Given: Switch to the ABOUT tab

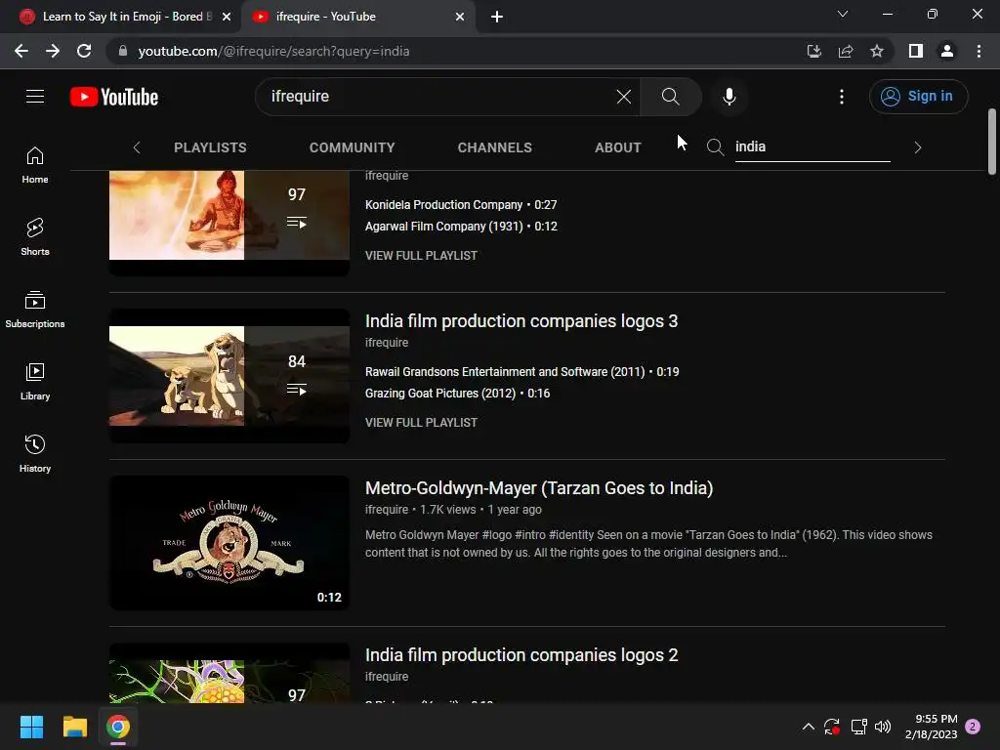Looking at the screenshot, I should [618, 147].
